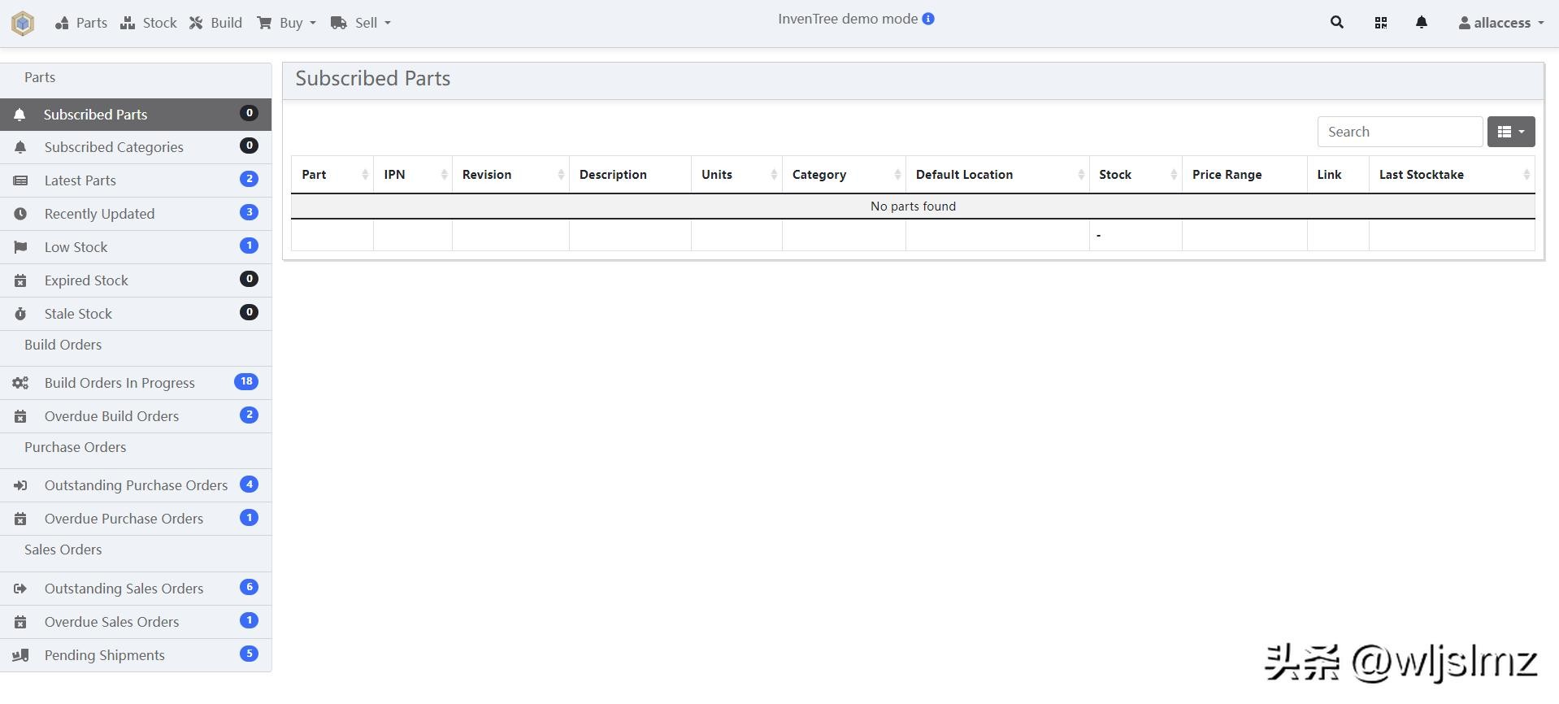Expand the Buy dropdown menu
The width and height of the screenshot is (1559, 704).
tap(286, 23)
